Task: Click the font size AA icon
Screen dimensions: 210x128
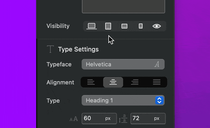Action: [74, 119]
